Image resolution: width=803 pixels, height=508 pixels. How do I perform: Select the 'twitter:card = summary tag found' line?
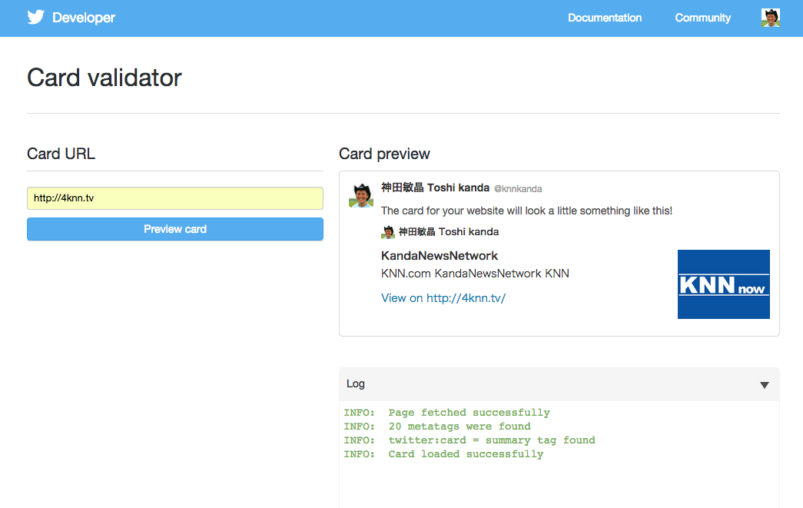coord(469,440)
